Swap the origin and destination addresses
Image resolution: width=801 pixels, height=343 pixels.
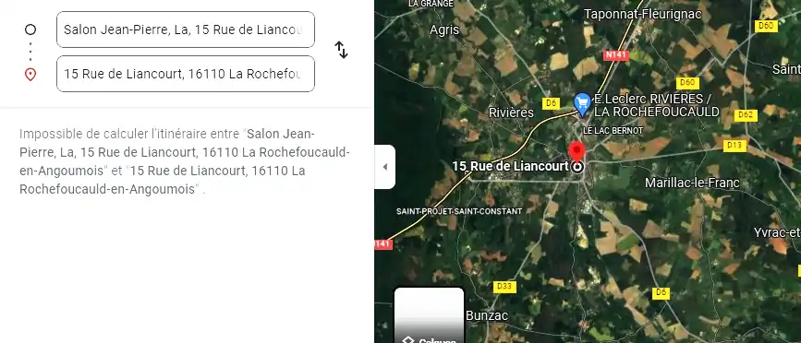[x=341, y=50]
